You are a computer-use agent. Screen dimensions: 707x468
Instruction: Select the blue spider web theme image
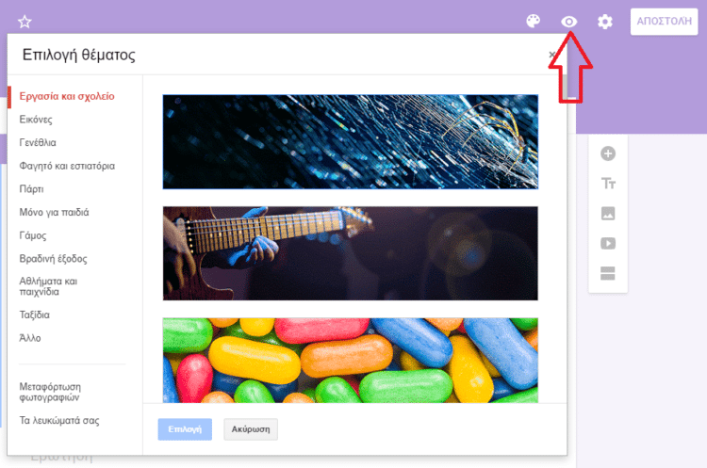pos(351,142)
